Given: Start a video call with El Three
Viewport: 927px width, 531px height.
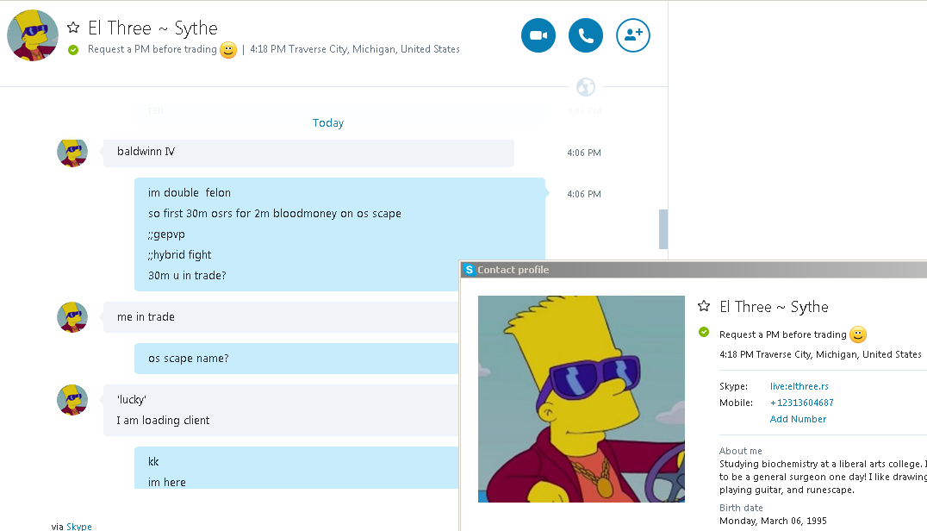Looking at the screenshot, I should pyautogui.click(x=538, y=35).
